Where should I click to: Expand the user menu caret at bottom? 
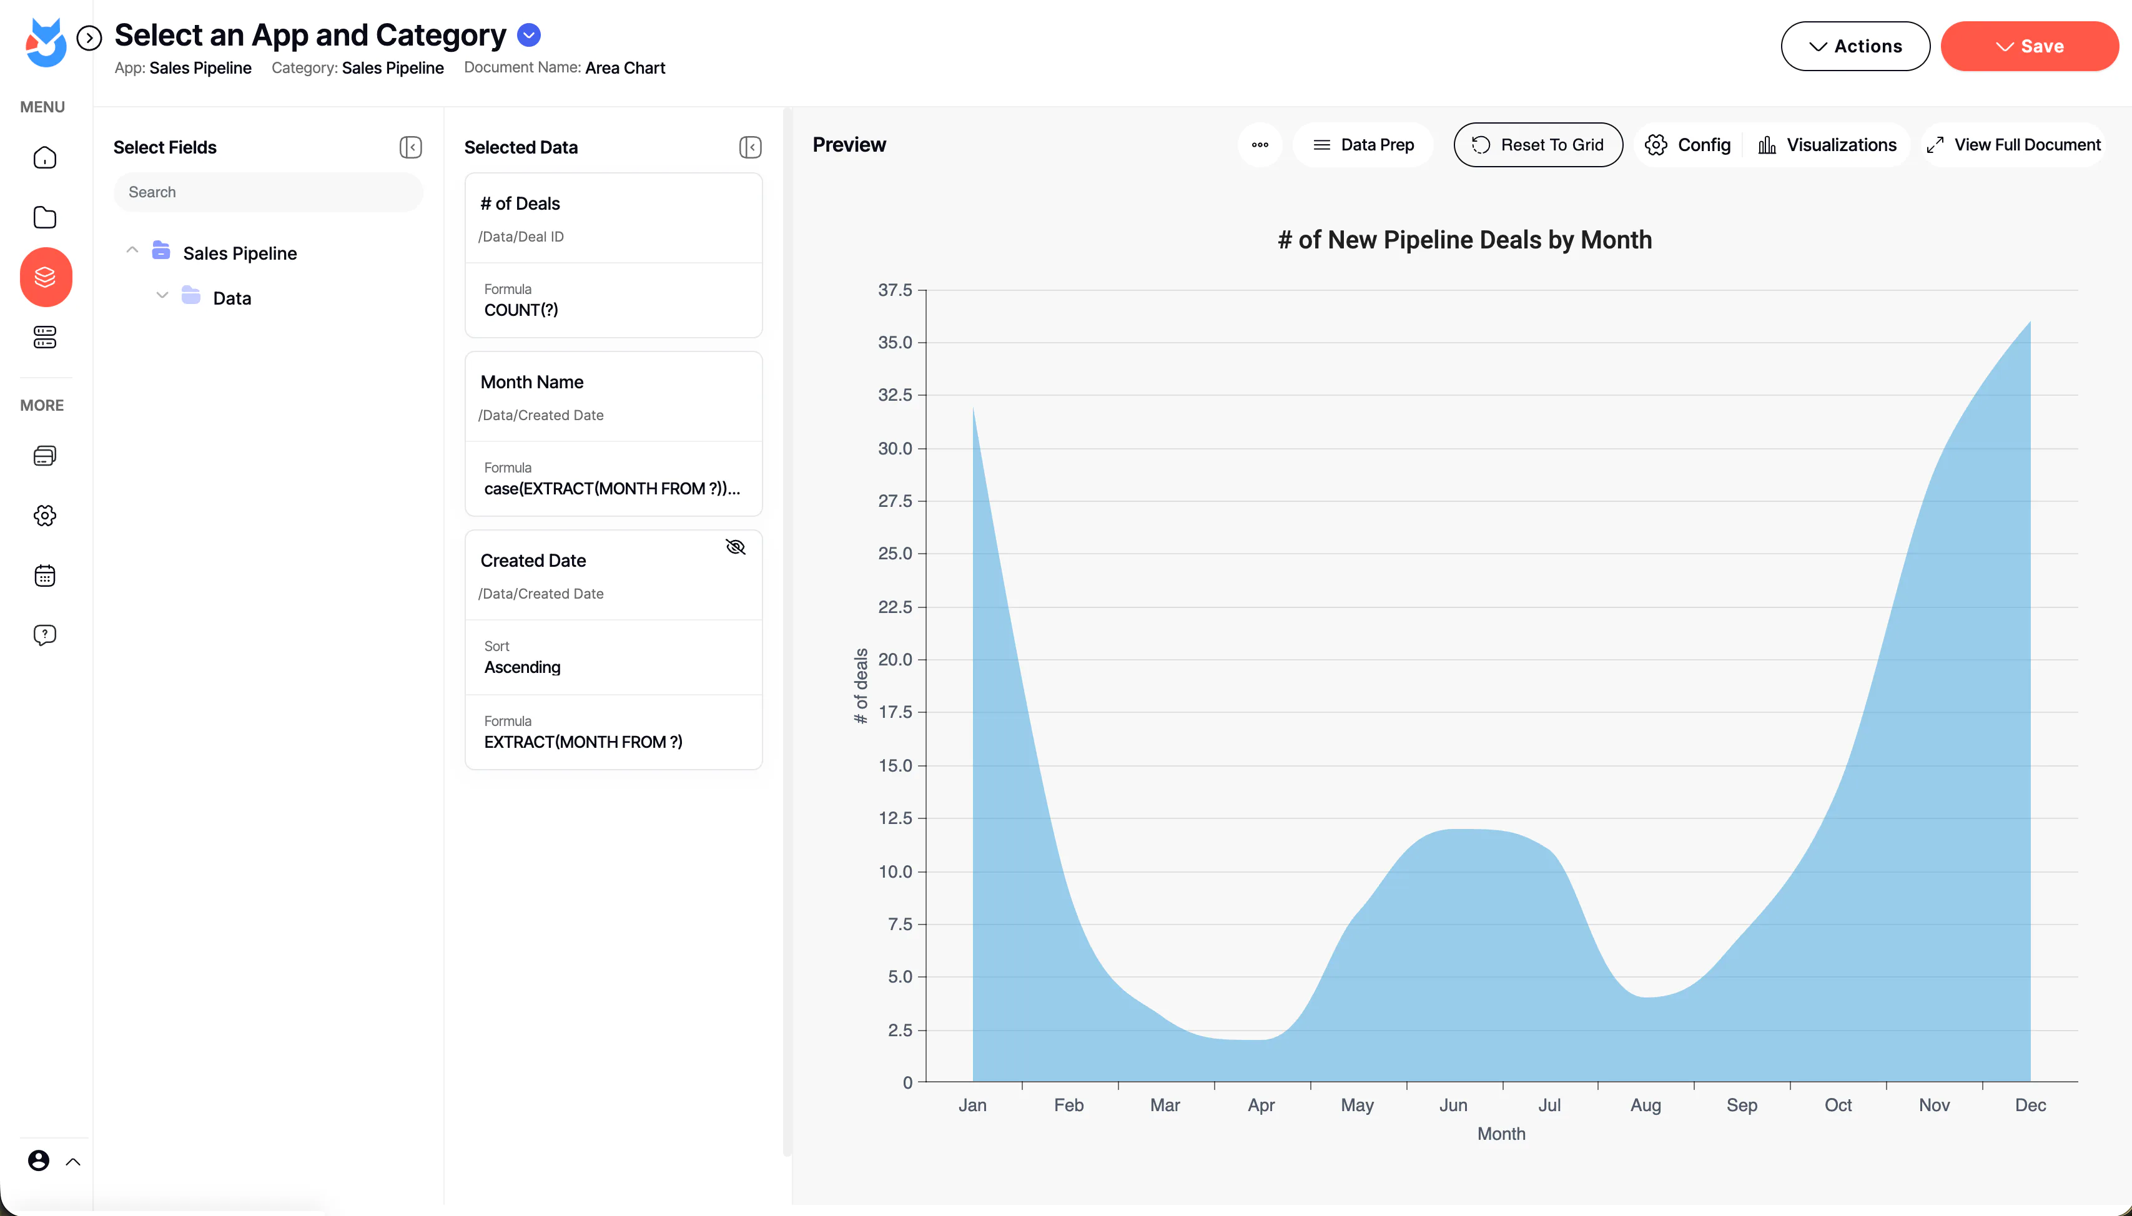[x=72, y=1161]
